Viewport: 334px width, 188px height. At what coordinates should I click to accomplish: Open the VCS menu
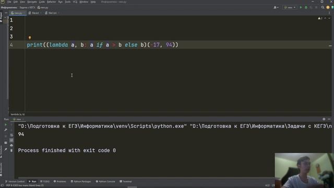pos(75,2)
